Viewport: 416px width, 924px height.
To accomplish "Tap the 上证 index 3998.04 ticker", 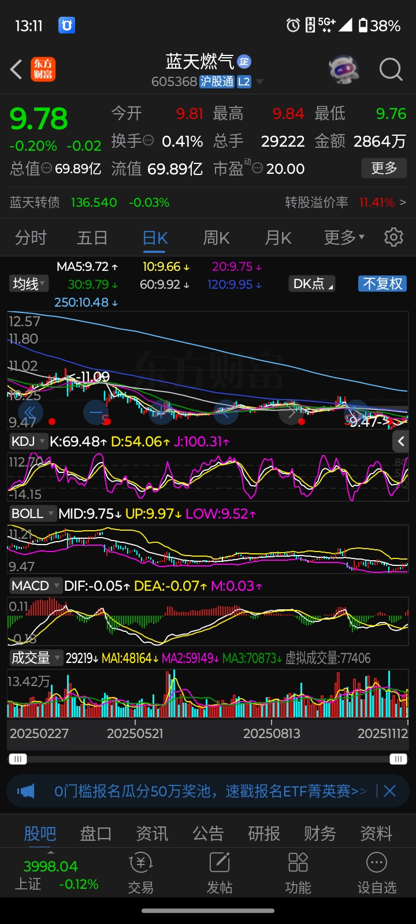I will (55, 875).
